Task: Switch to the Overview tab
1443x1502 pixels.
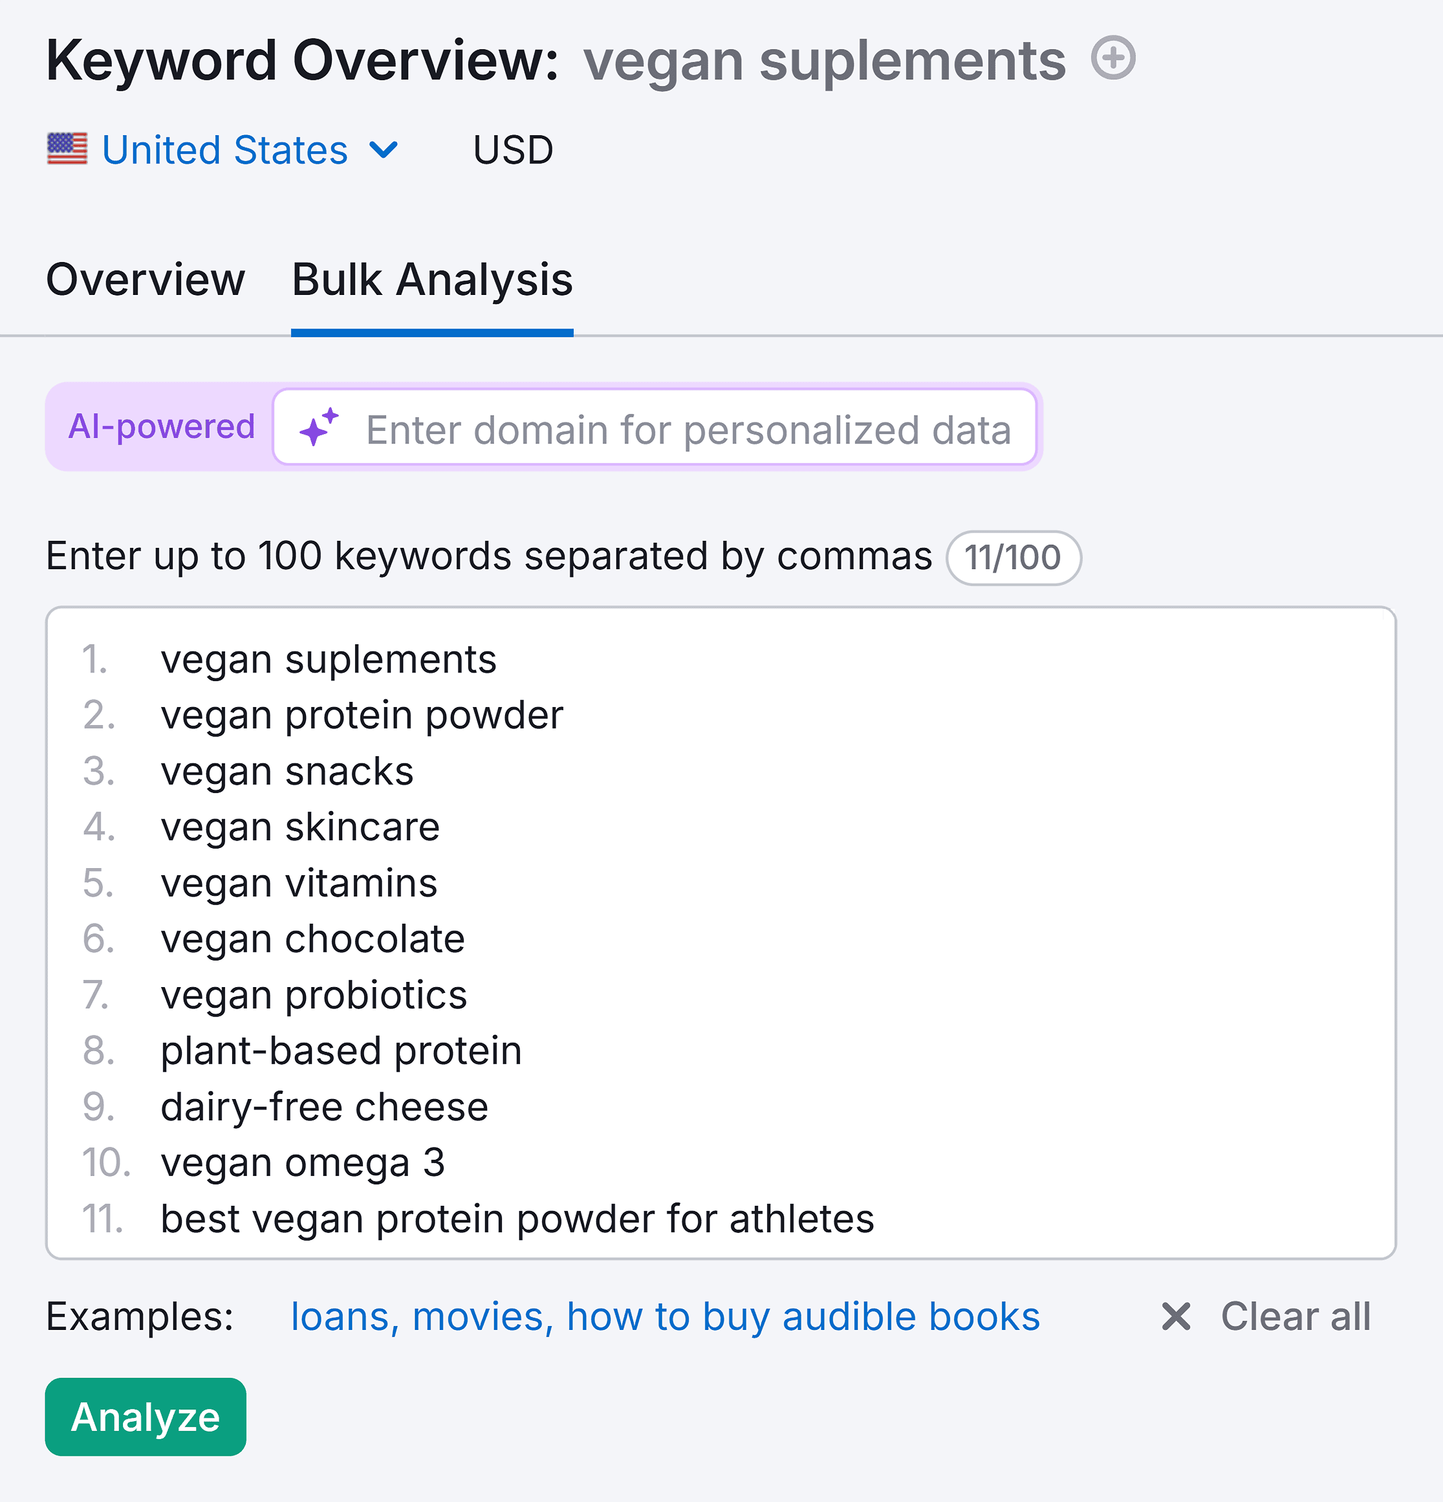Action: [145, 280]
